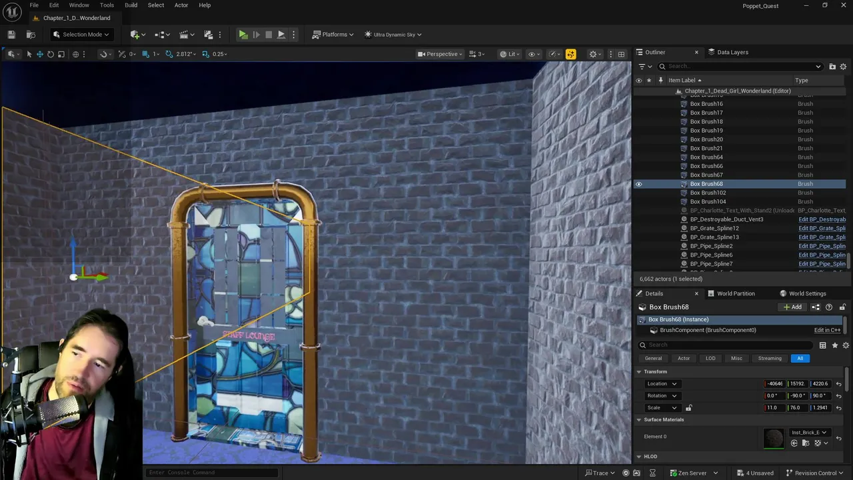Click the Edit in C++ link

(x=827, y=330)
